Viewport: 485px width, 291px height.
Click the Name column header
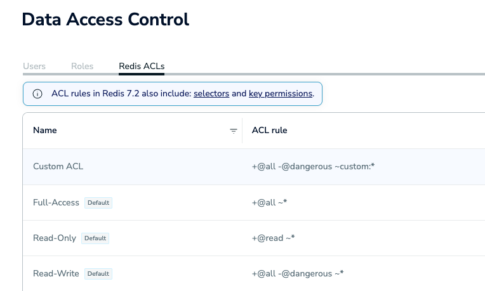[45, 131]
